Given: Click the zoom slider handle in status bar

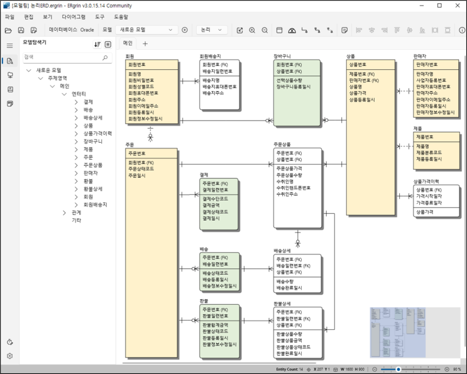Looking at the screenshot, I should pyautogui.click(x=398, y=369).
